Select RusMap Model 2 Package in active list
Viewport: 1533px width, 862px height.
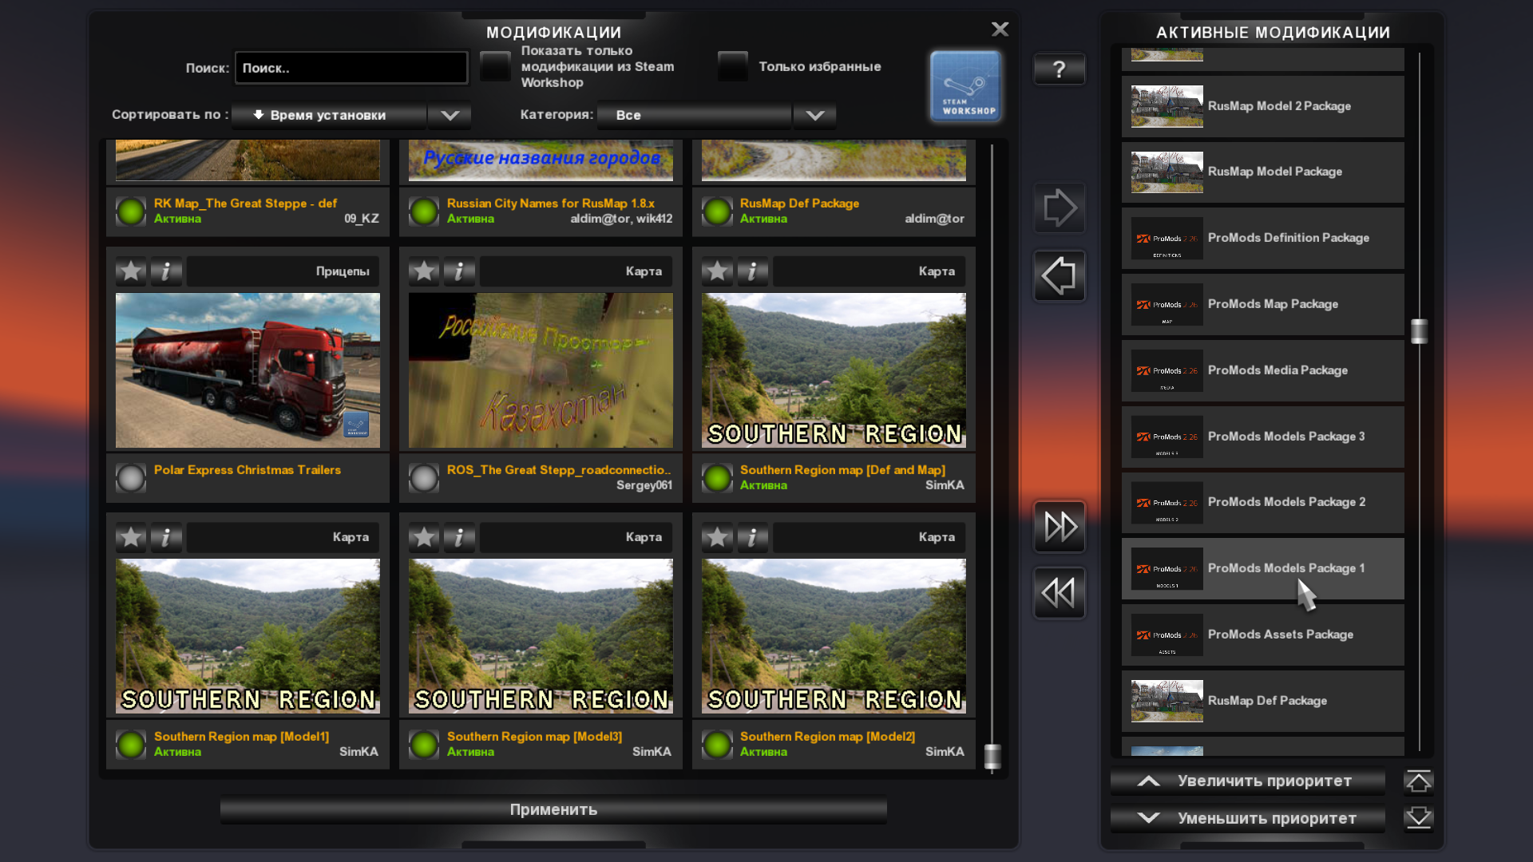click(x=1263, y=106)
